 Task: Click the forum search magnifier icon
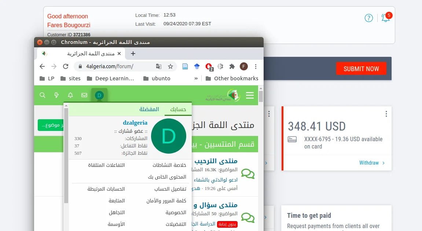[43, 95]
